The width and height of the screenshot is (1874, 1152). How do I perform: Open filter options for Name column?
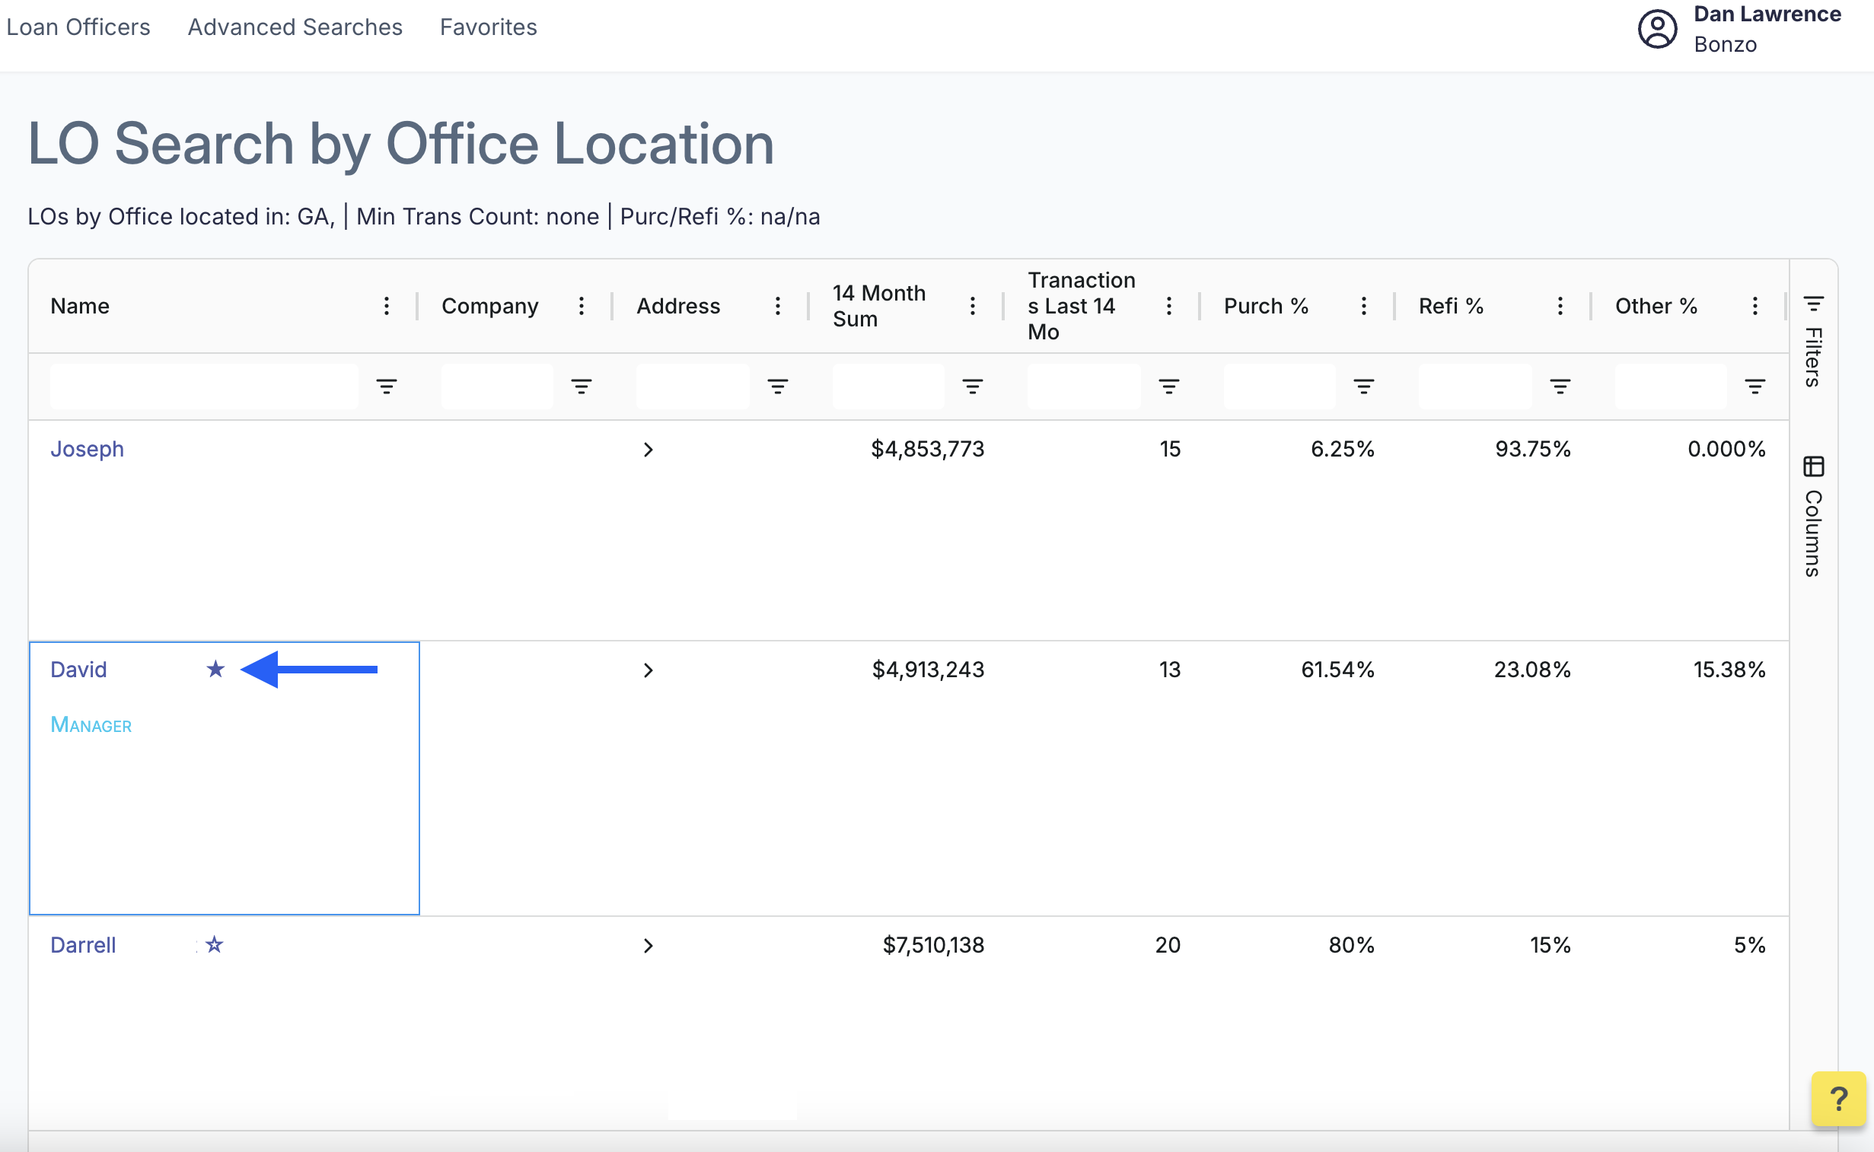[x=387, y=387]
